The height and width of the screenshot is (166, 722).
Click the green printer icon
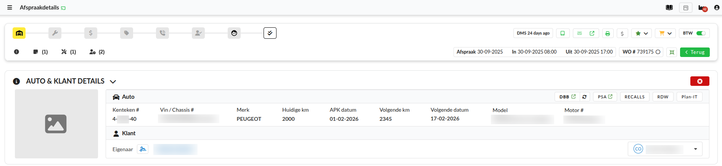tap(608, 33)
